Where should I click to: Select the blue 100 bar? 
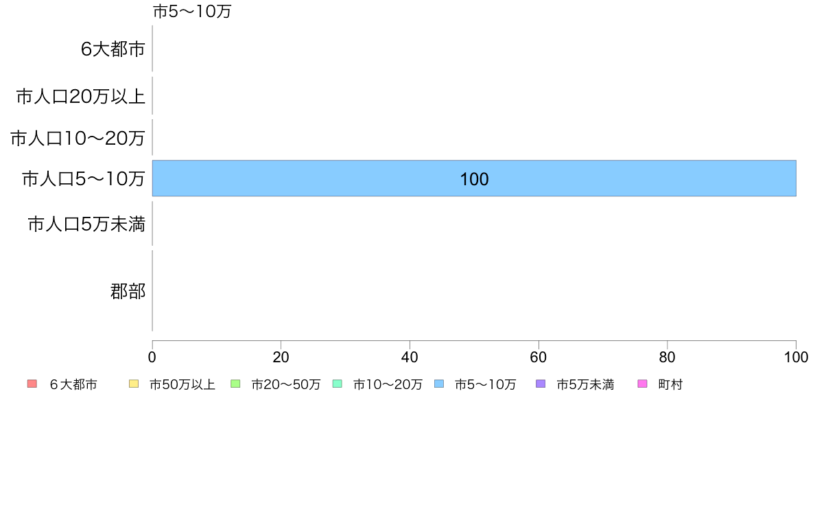474,178
